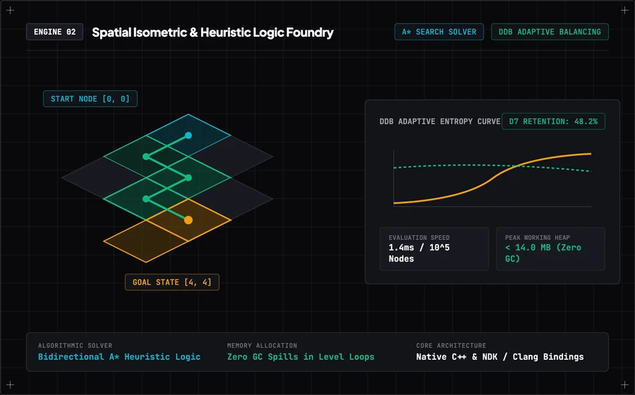Select the A* SEARCH SOLVER tag
This screenshot has height=395, width=635.
[439, 32]
